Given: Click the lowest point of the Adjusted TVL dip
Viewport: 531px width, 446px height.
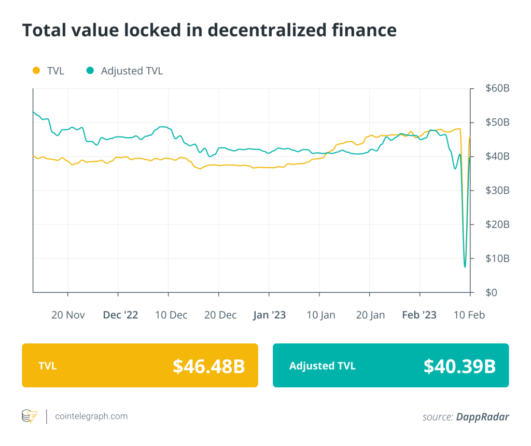Looking at the screenshot, I should pyautogui.click(x=465, y=267).
